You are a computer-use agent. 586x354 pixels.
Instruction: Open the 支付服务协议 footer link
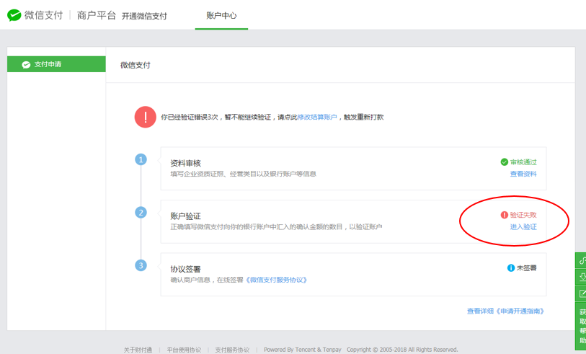point(232,350)
